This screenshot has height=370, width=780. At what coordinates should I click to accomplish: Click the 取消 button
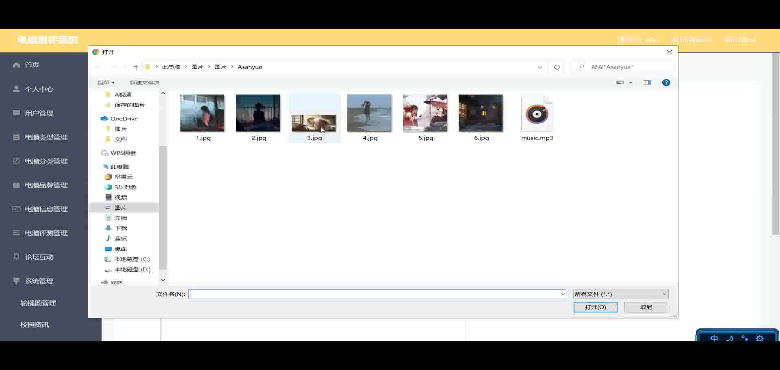(x=646, y=307)
